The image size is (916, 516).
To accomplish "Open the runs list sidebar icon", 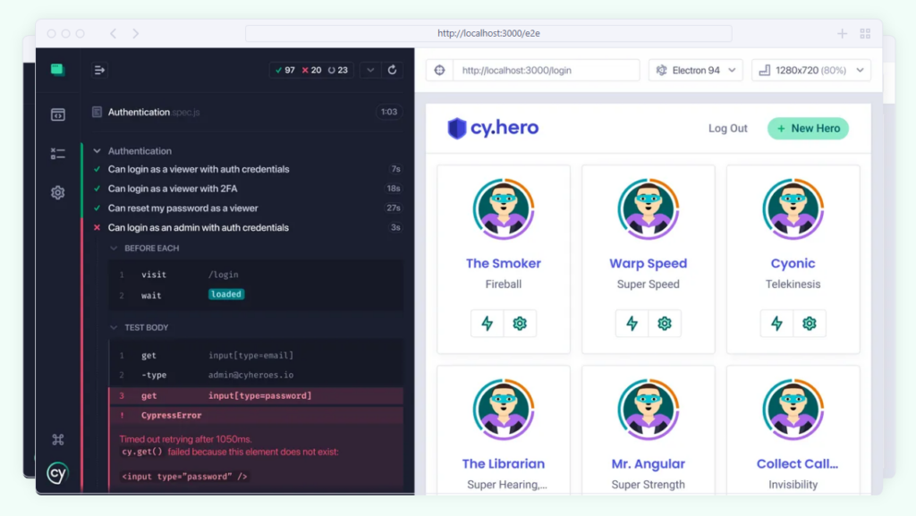I will pos(58,154).
